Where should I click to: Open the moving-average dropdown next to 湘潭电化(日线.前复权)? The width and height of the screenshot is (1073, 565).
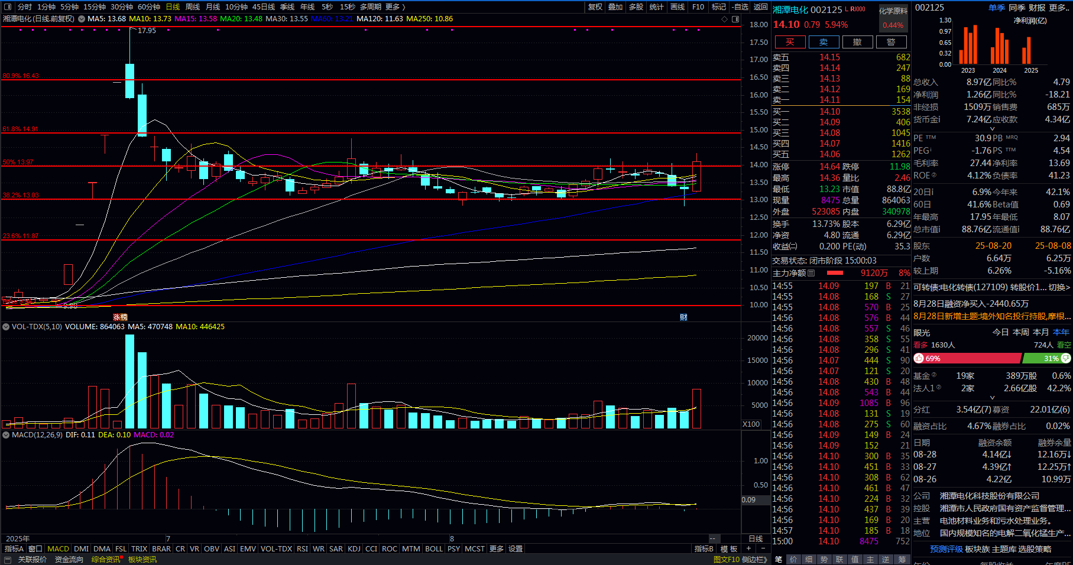[81, 19]
